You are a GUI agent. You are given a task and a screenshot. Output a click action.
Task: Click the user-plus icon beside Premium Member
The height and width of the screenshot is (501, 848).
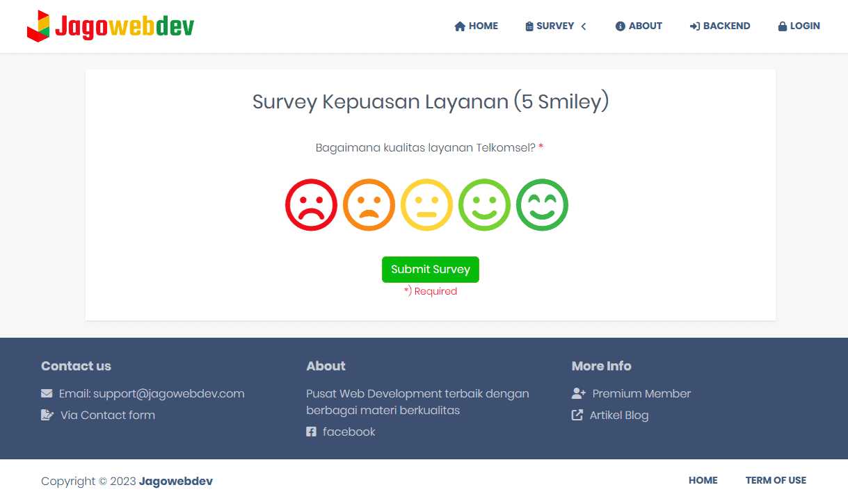point(579,393)
